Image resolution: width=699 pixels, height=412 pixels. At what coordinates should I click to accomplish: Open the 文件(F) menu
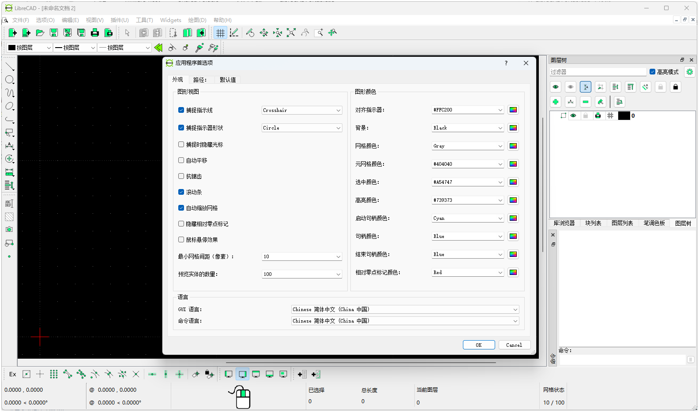(20, 20)
